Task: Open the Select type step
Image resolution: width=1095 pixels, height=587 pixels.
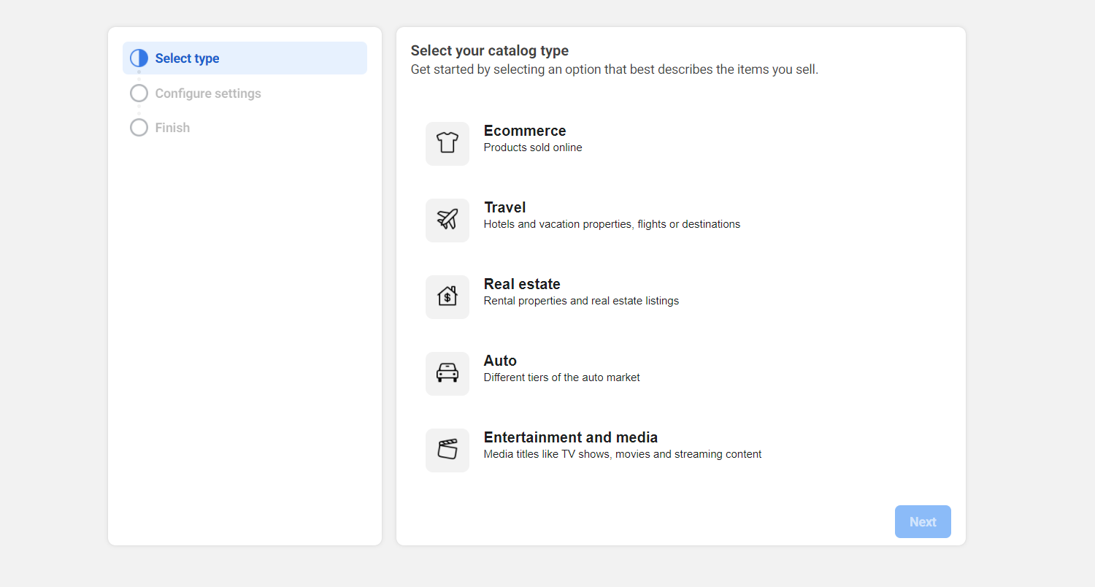Action: (x=187, y=58)
